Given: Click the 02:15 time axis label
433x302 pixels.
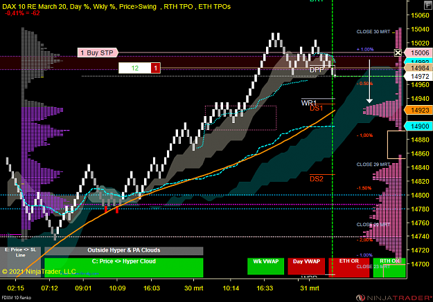Looking at the screenshot, I should pyautogui.click(x=16, y=288).
